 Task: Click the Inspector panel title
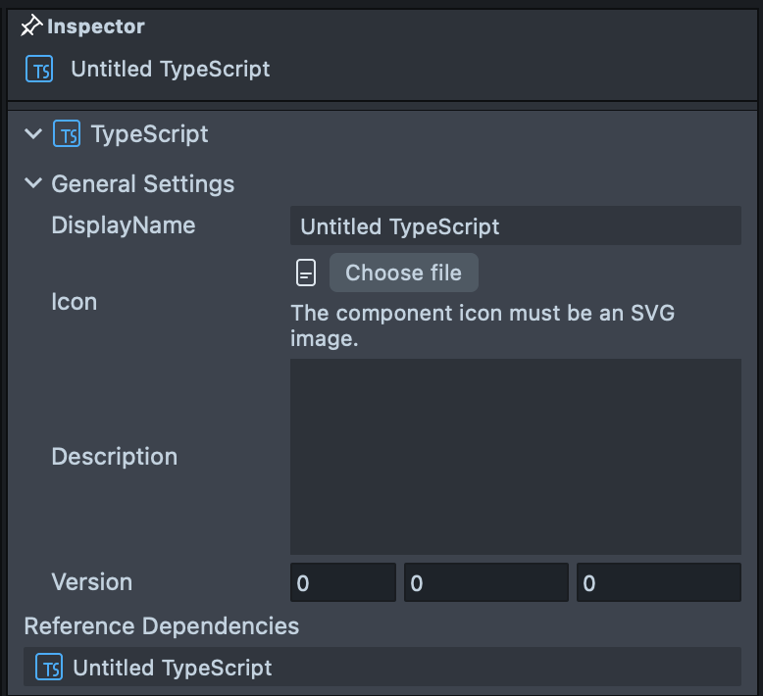point(96,26)
